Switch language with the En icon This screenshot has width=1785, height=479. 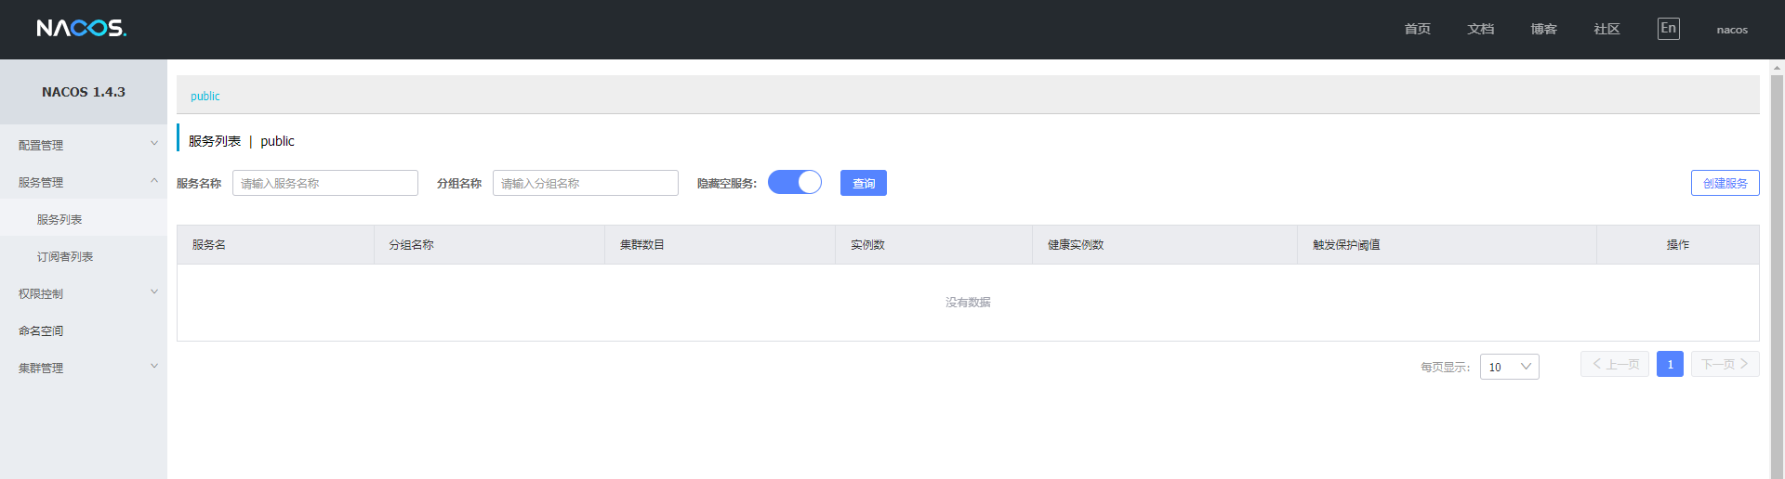(1669, 29)
